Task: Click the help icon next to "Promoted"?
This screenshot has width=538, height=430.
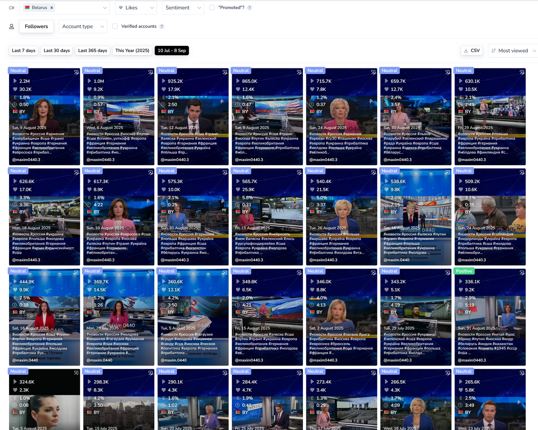Action: (x=249, y=8)
